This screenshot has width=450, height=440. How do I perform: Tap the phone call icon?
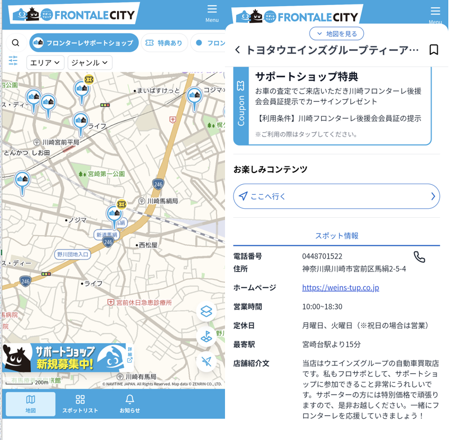pyautogui.click(x=419, y=257)
